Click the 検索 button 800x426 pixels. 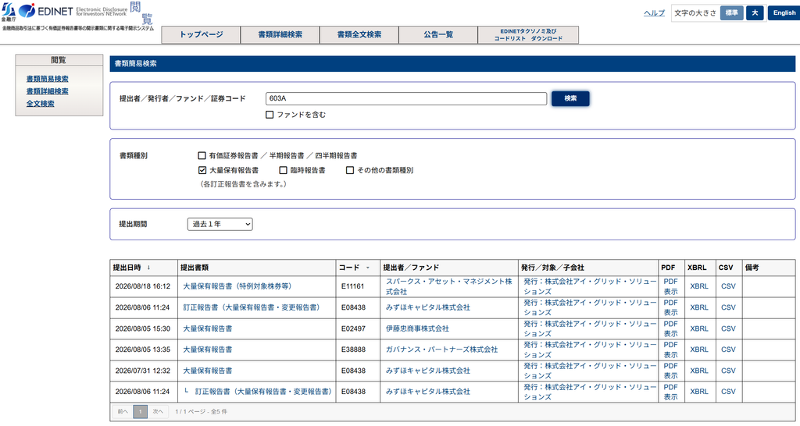coord(570,98)
